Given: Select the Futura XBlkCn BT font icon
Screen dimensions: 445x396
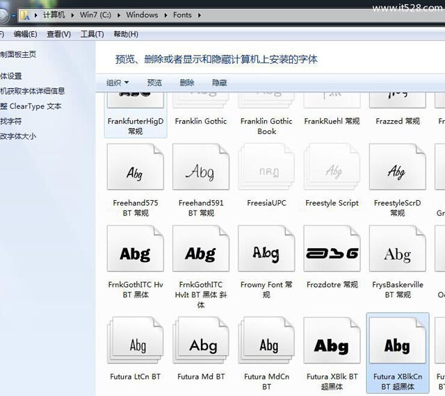Looking at the screenshot, I should pyautogui.click(x=398, y=340).
